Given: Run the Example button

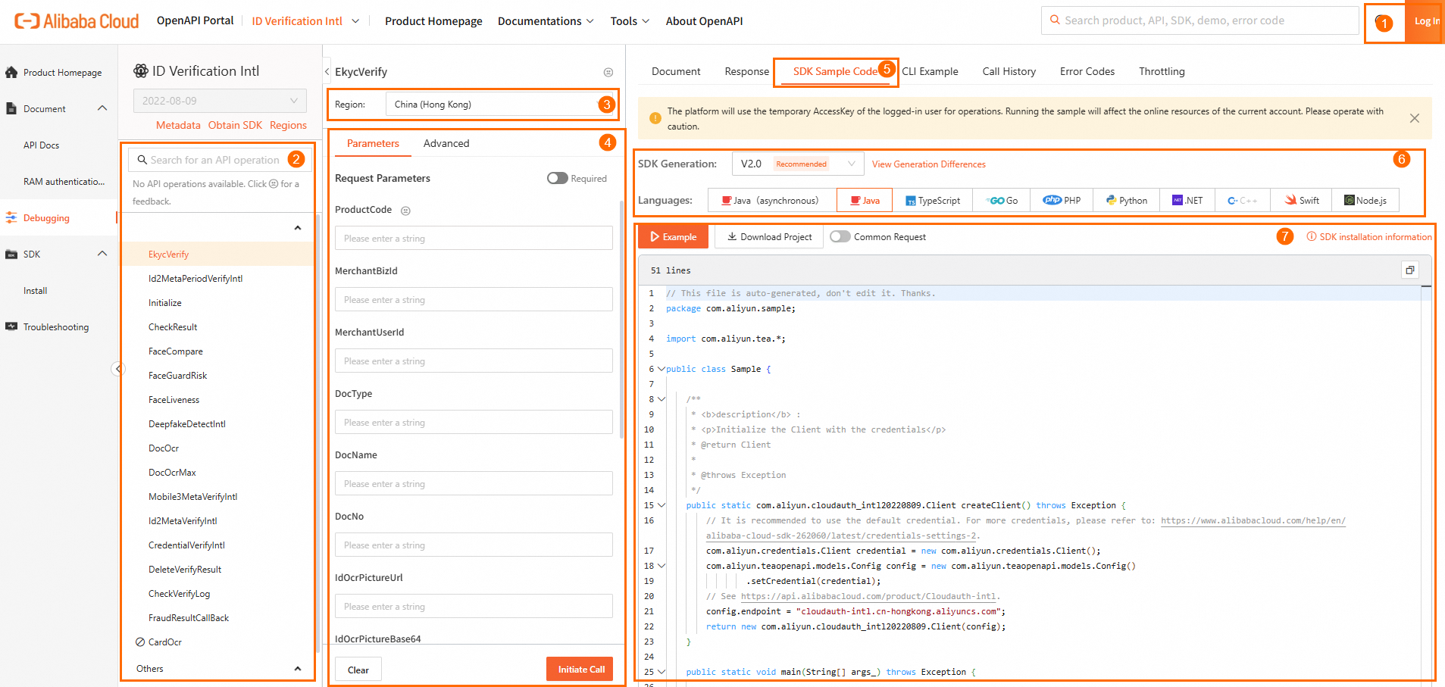Looking at the screenshot, I should point(673,237).
